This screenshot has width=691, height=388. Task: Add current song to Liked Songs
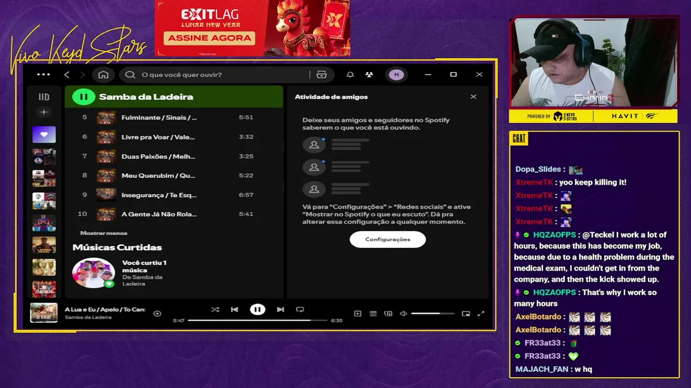point(157,314)
